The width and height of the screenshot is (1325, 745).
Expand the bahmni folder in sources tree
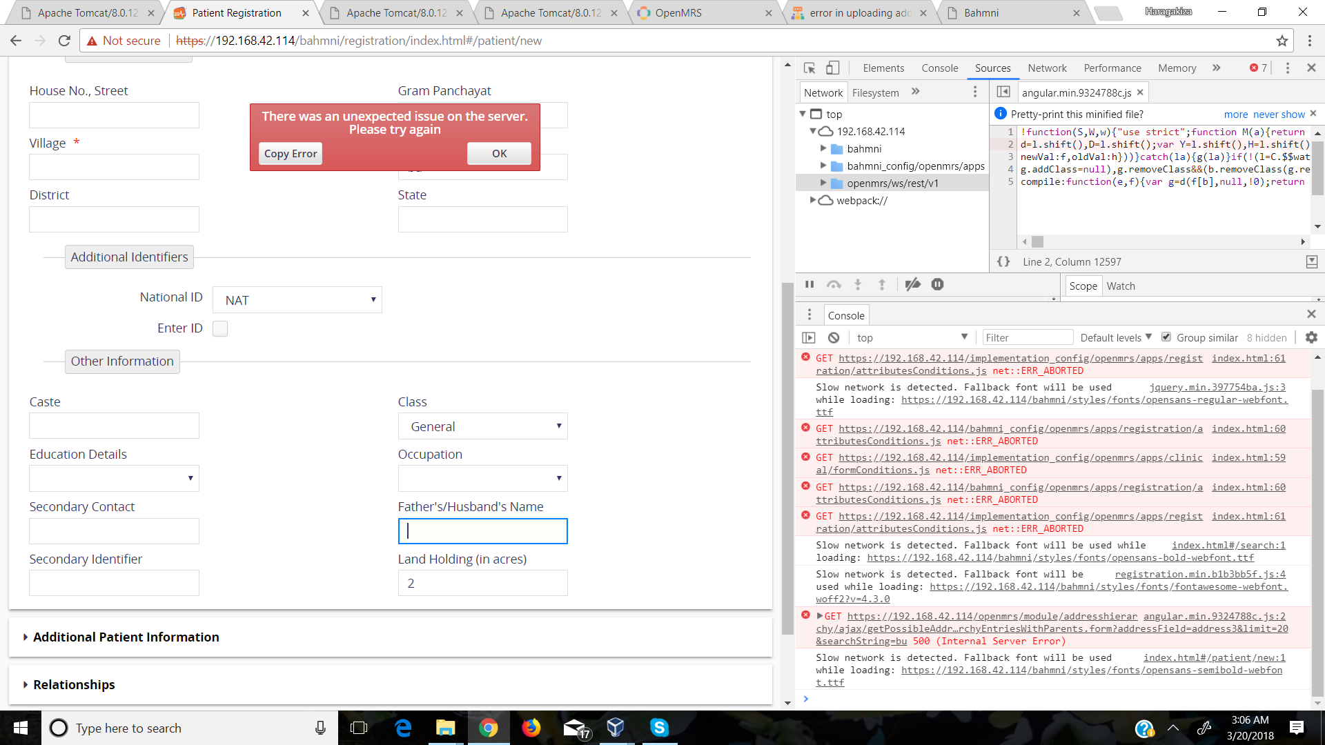[823, 148]
